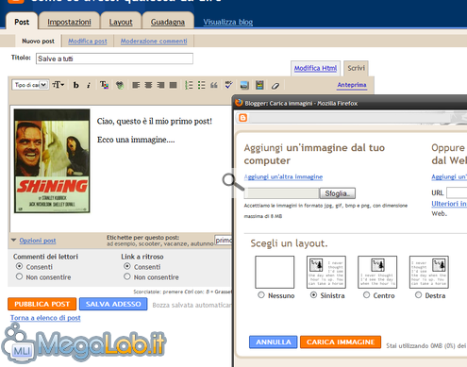Run spell check tool
Viewport: 467px width, 367px height.
tap(228, 85)
